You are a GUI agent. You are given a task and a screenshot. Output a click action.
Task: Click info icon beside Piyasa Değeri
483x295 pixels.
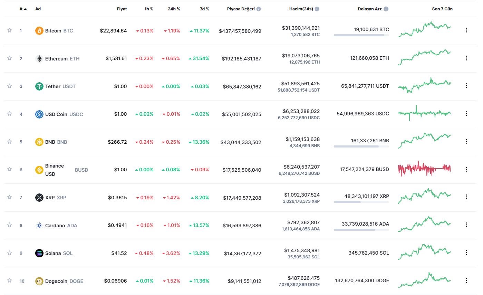(259, 9)
